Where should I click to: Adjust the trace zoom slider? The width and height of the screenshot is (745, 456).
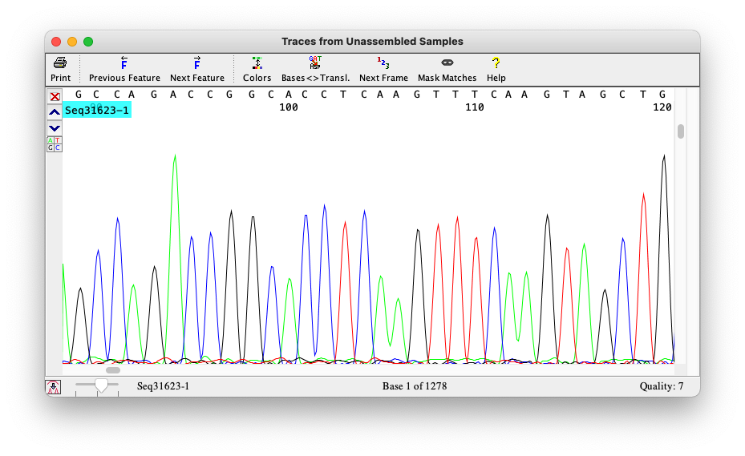pos(101,386)
